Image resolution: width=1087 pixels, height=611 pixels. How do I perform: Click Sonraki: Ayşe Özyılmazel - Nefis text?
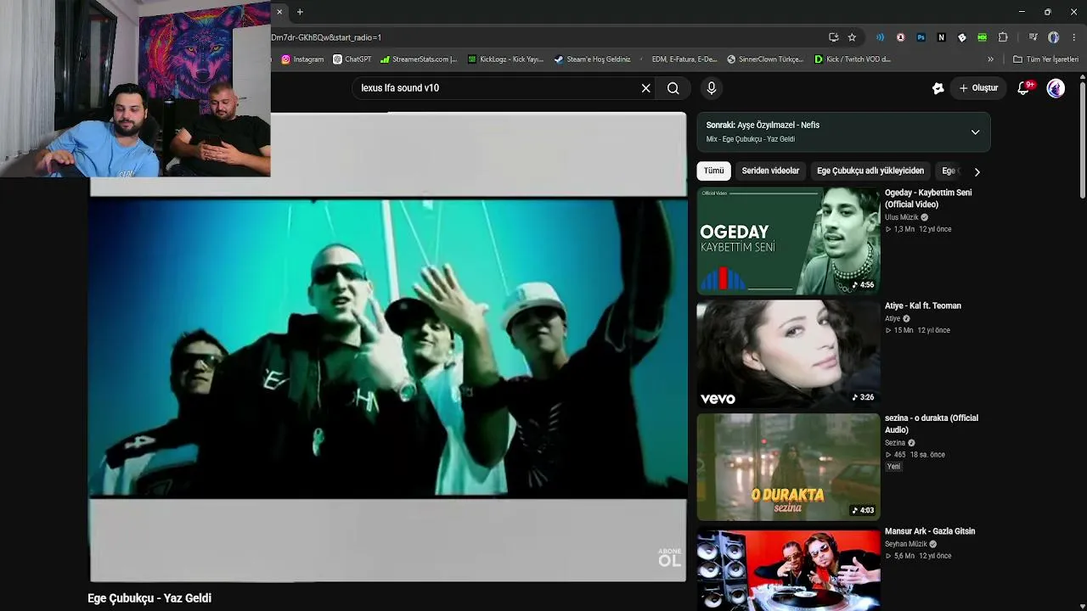point(763,125)
